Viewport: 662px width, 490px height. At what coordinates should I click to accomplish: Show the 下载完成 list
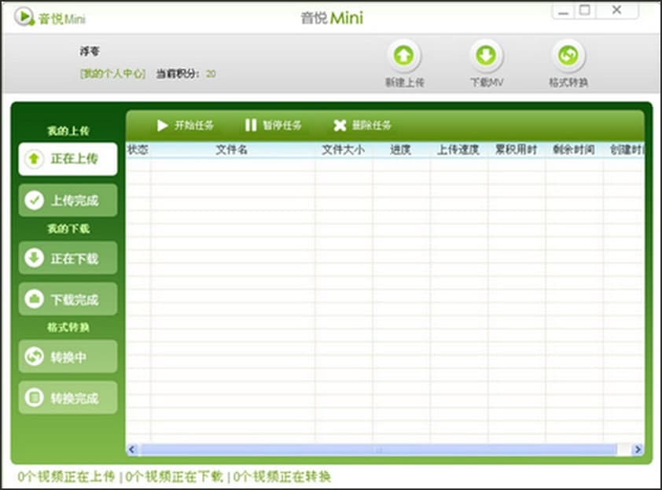pyautogui.click(x=68, y=299)
